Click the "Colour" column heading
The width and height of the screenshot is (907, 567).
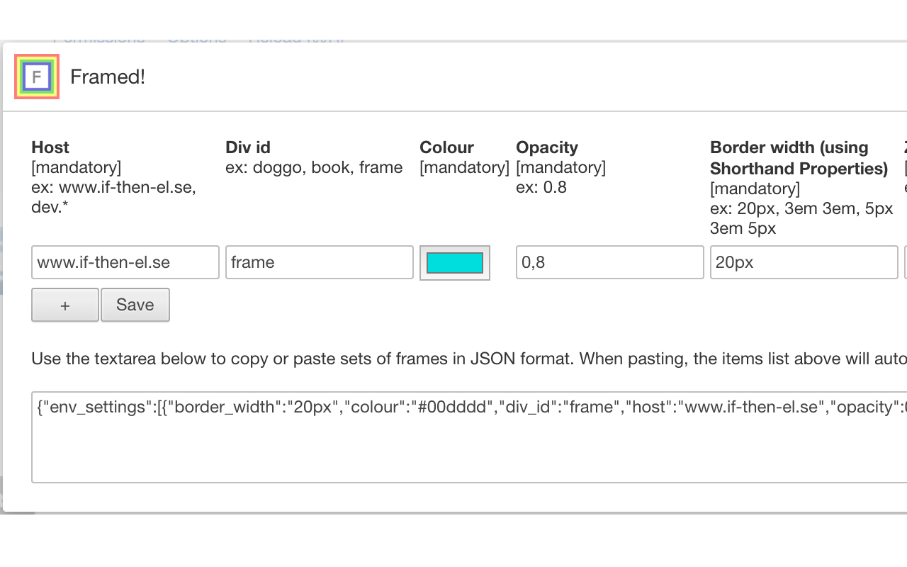click(x=446, y=147)
